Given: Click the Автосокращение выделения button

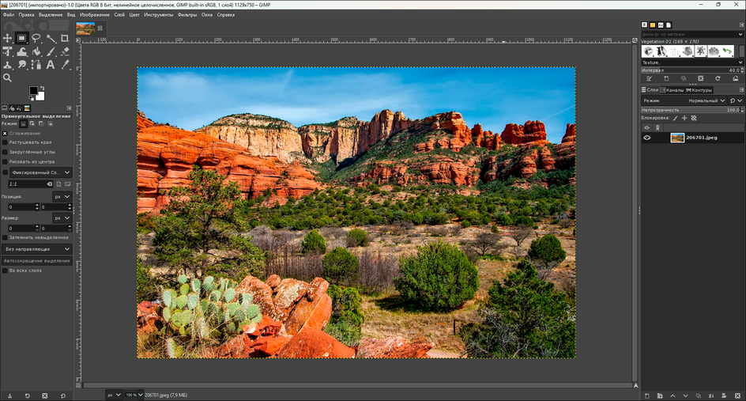Looking at the screenshot, I should (x=36, y=260).
